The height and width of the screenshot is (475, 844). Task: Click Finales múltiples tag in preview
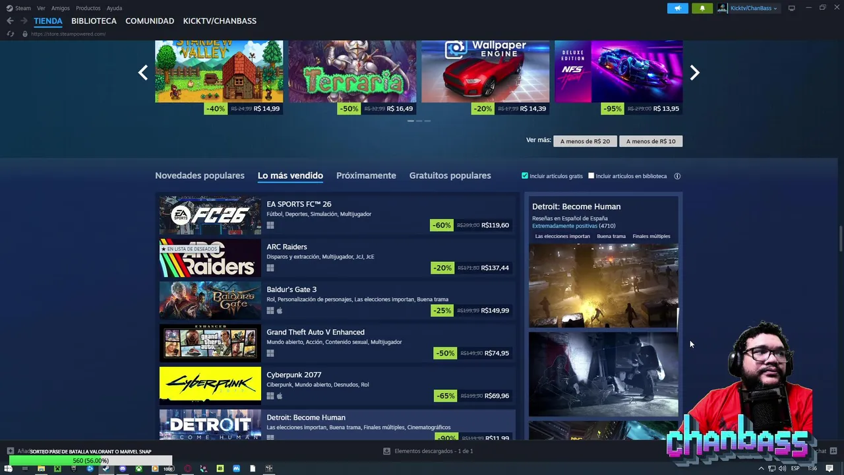(x=651, y=236)
